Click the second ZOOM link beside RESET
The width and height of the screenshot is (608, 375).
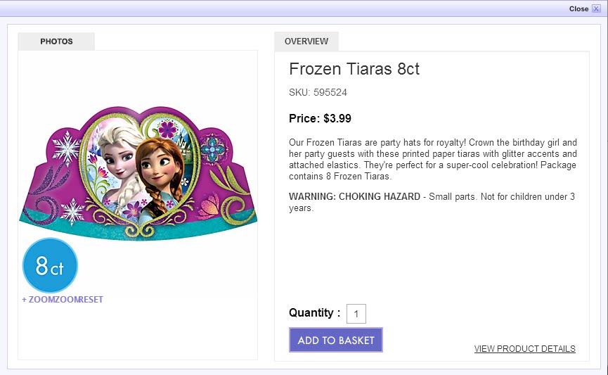click(x=67, y=300)
